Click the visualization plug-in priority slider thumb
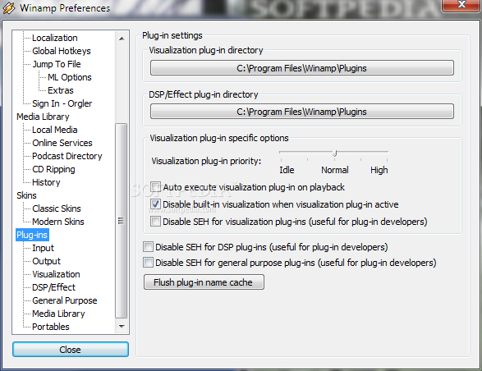Viewport: 482px width, 371px height. coord(335,153)
